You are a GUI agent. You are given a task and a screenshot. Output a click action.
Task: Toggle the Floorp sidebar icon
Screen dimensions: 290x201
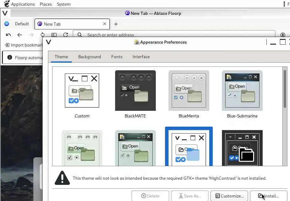54,35
